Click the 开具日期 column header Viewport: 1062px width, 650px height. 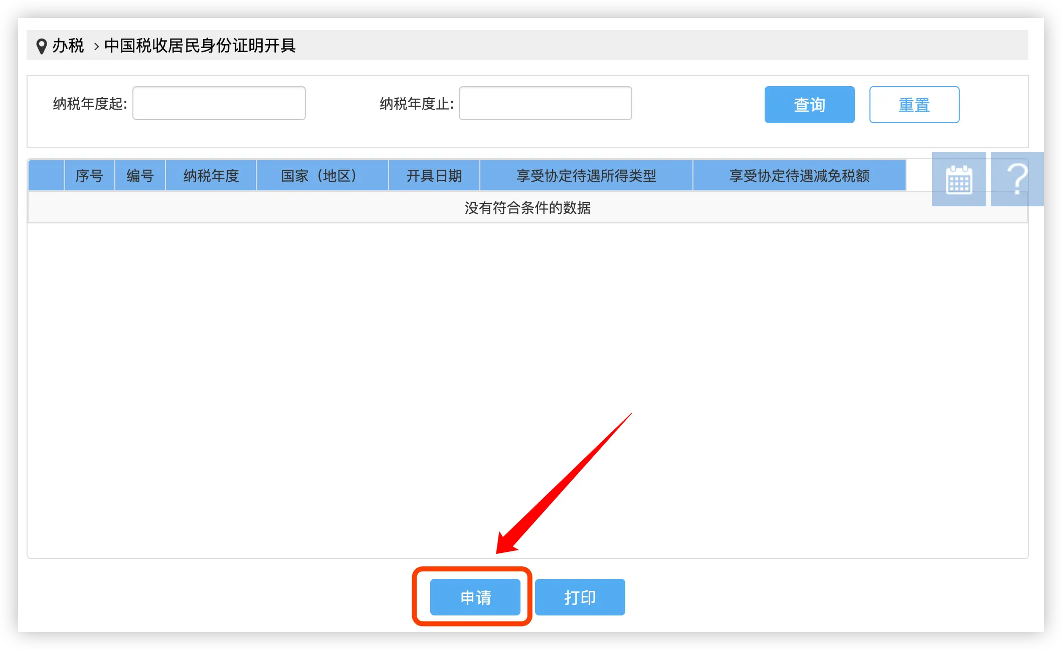point(434,176)
